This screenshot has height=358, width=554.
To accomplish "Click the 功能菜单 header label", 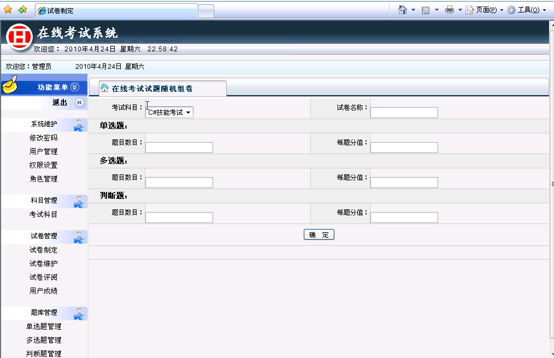I will click(52, 87).
